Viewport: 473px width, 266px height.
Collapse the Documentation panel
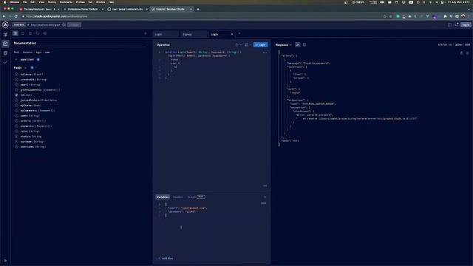click(146, 33)
